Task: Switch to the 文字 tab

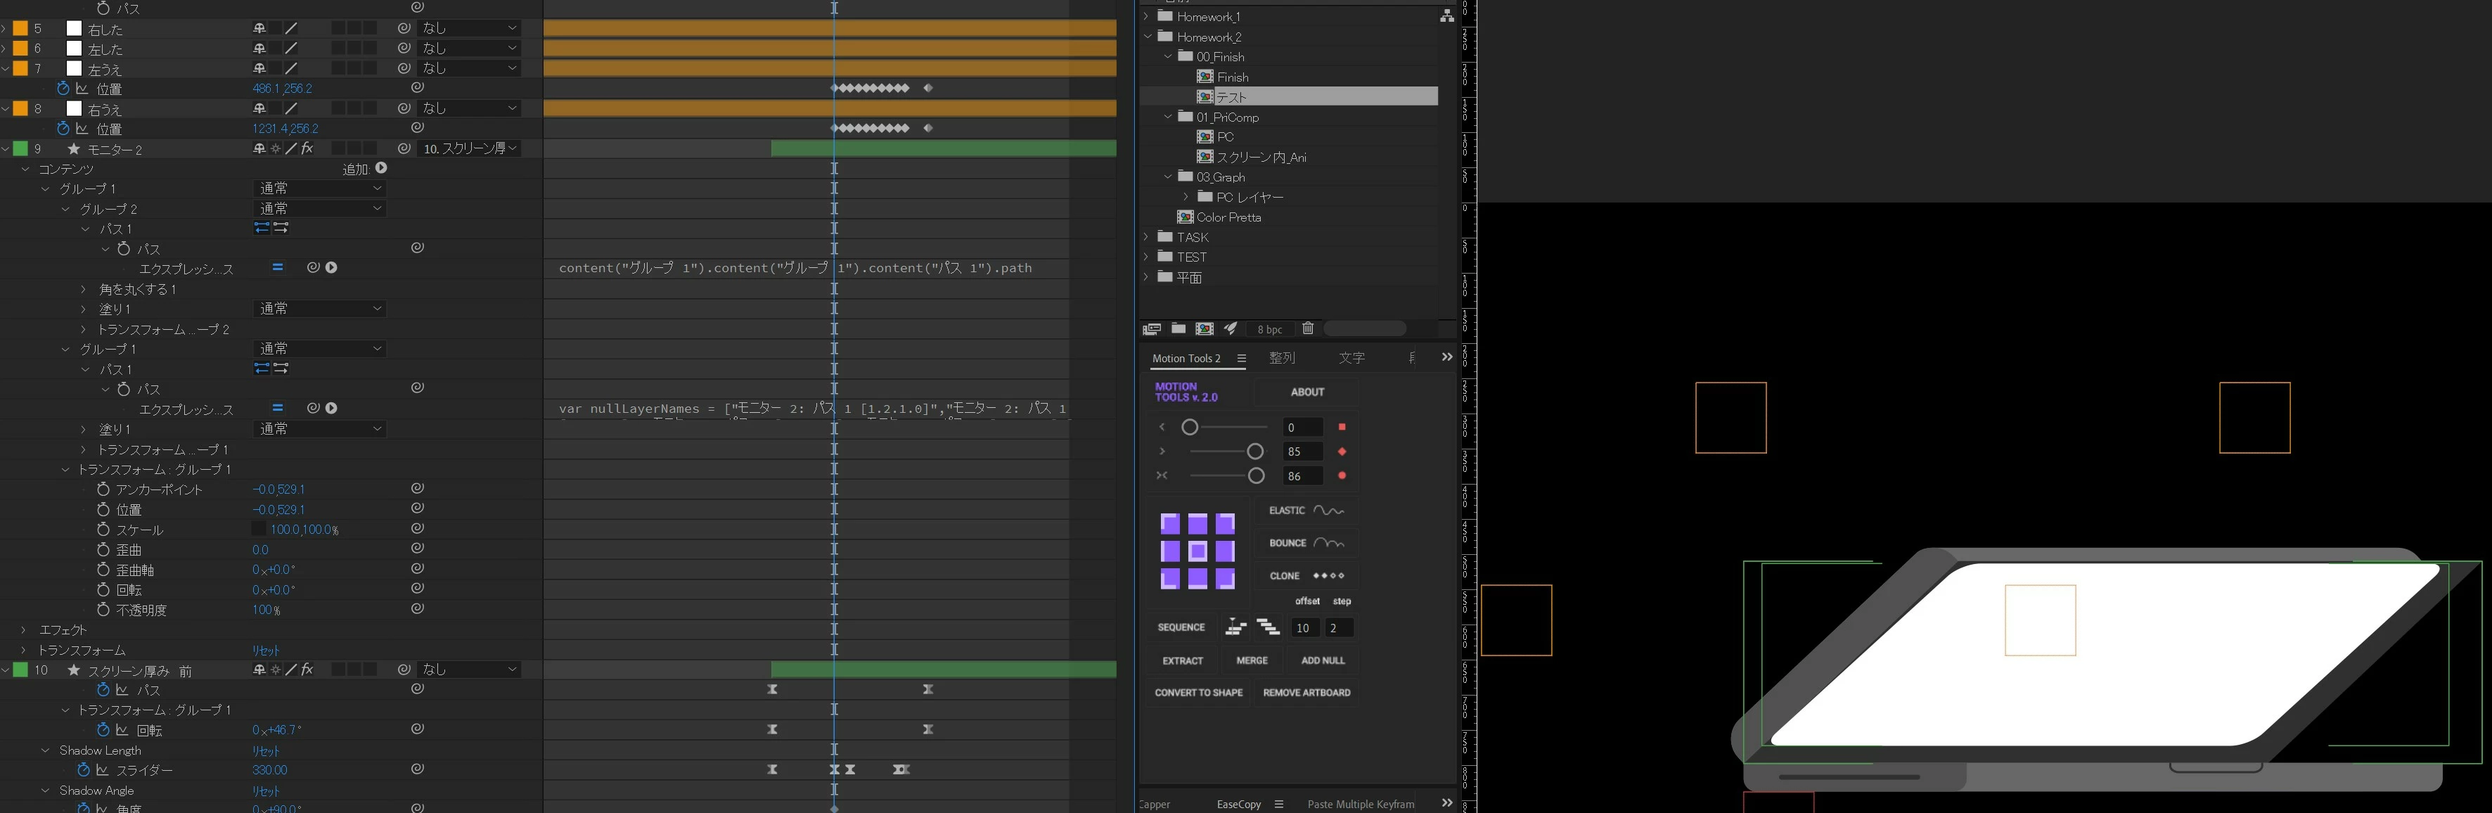Action: tap(1351, 358)
